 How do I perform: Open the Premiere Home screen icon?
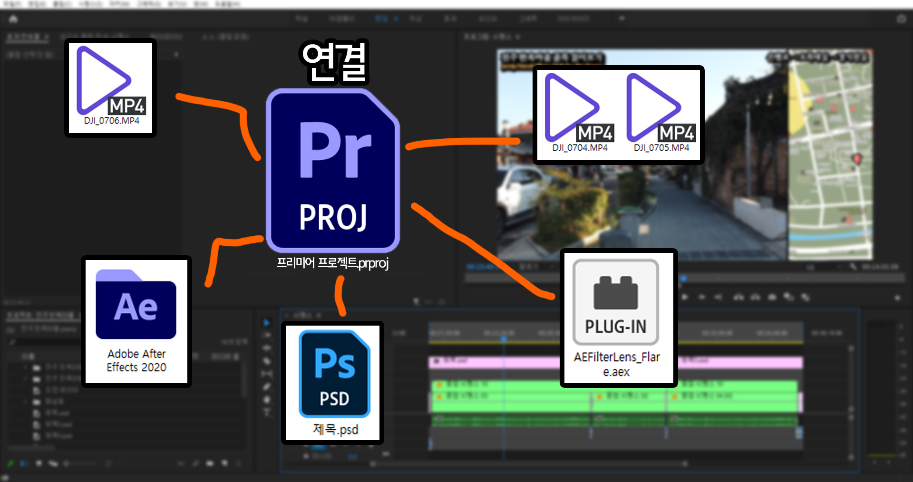13,19
